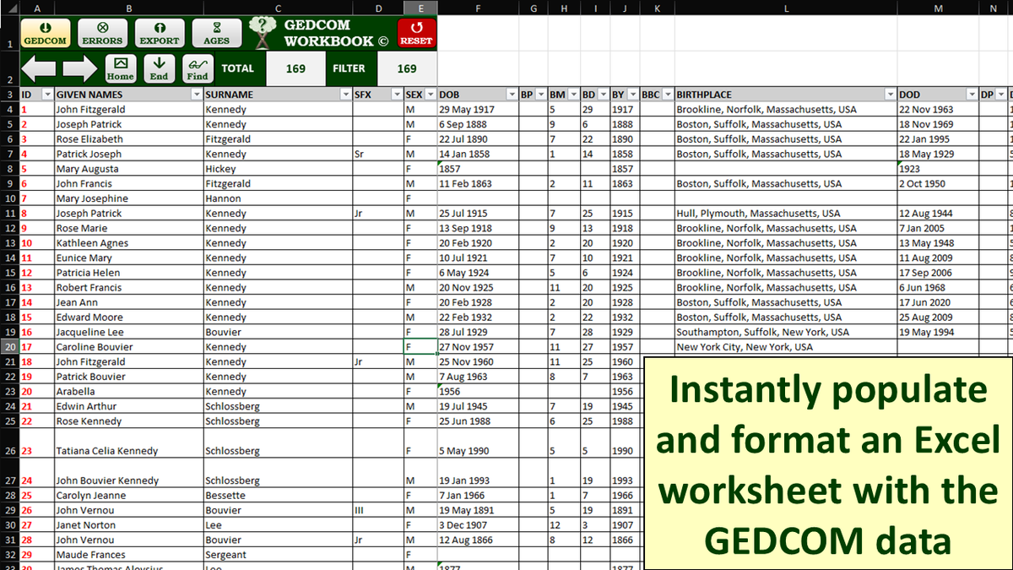Open the Find glasses icon
The width and height of the screenshot is (1013, 570).
tap(198, 67)
